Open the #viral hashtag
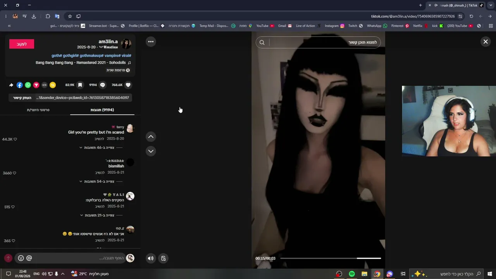 [x=126, y=55]
